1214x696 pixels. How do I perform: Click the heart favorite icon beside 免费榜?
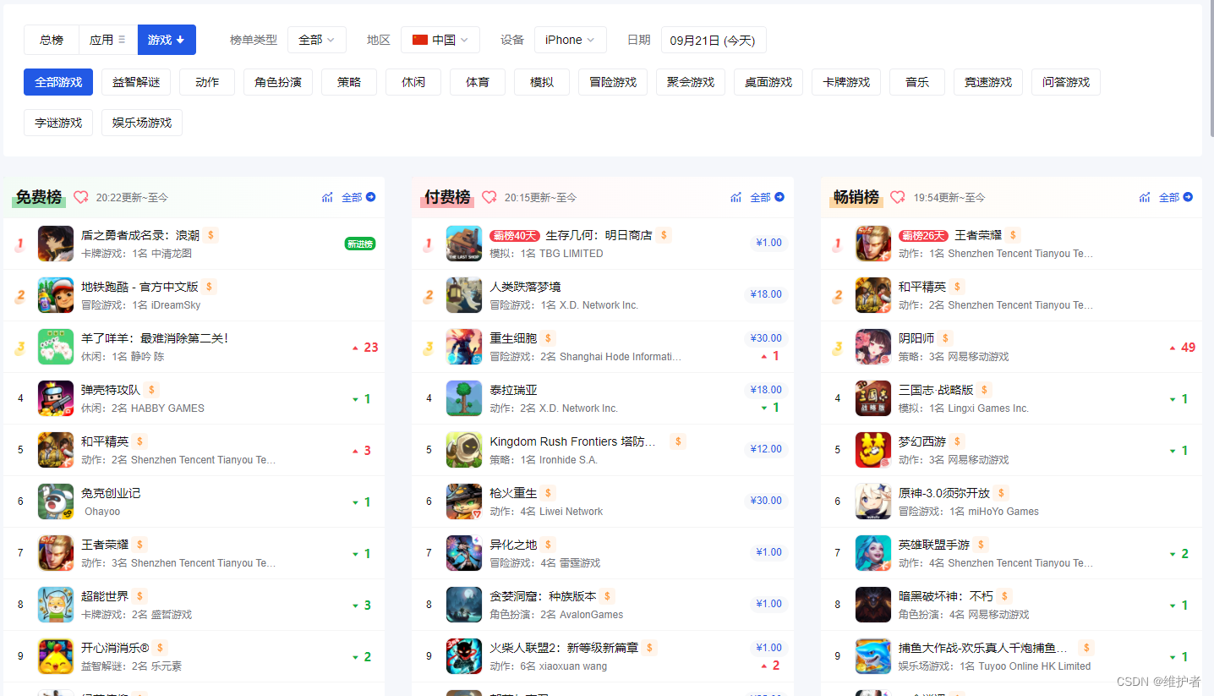pyautogui.click(x=81, y=197)
